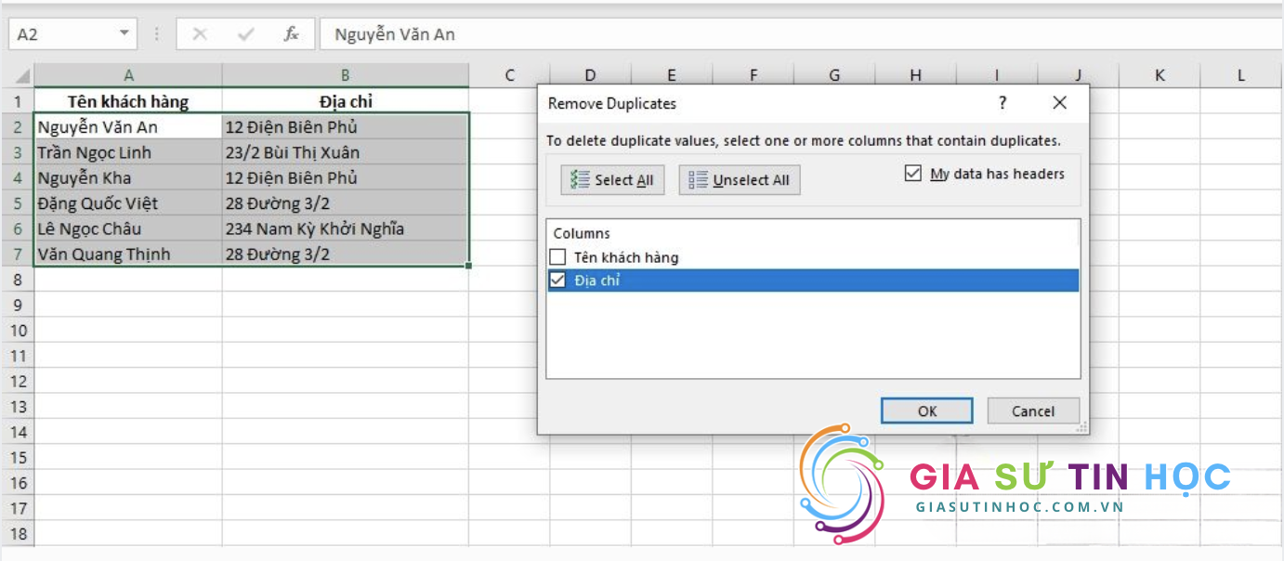This screenshot has height=561, width=1284.
Task: Click the formula bar Enter checkmark icon
Action: click(245, 34)
